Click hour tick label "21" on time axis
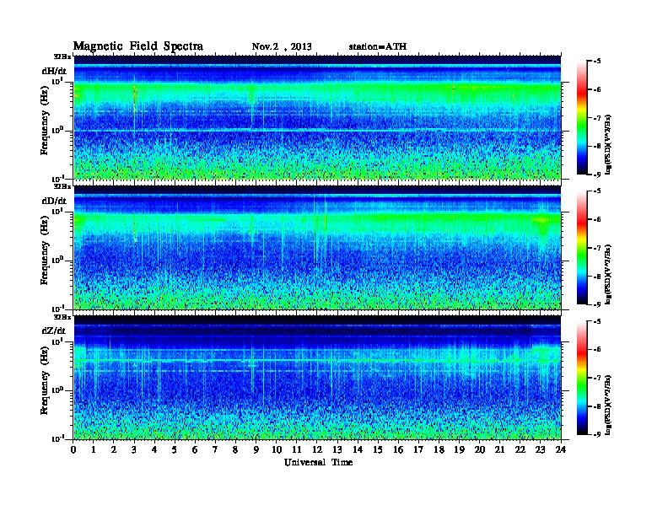 click(x=499, y=449)
